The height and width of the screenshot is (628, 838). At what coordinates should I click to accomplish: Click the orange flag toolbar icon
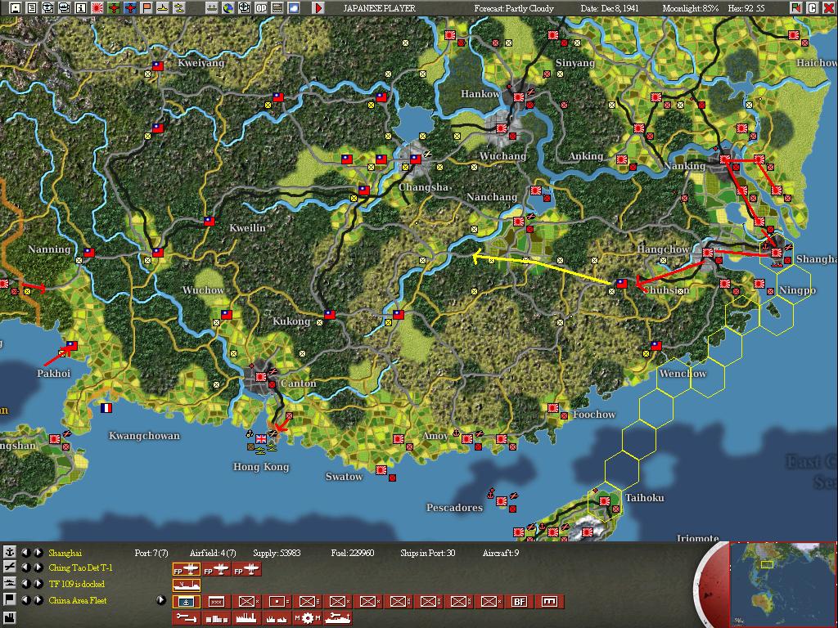click(146, 7)
